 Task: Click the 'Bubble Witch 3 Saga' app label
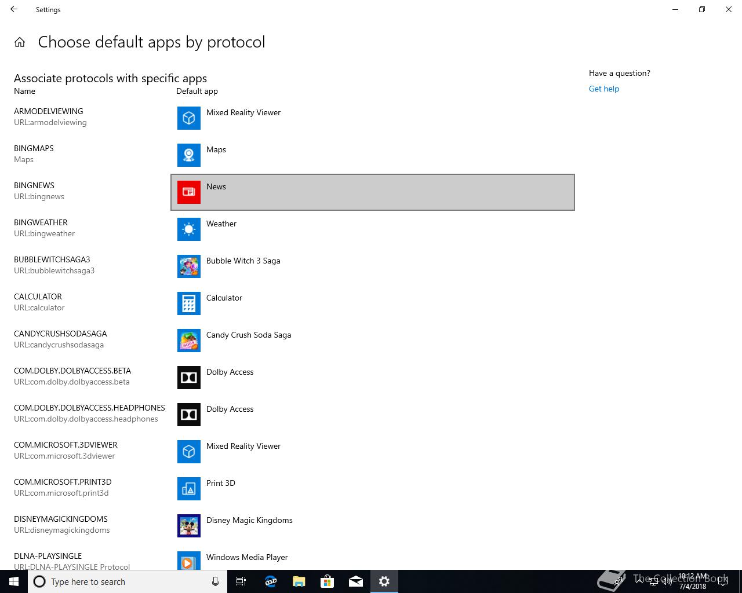[243, 261]
